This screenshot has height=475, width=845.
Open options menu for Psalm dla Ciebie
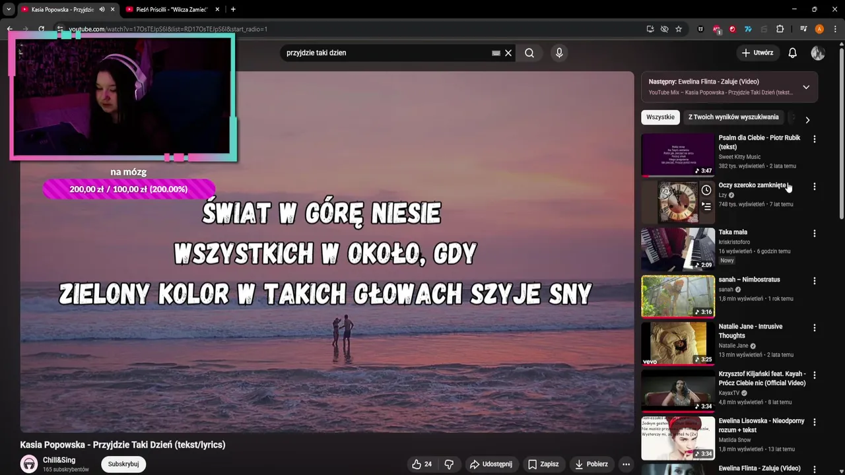814,139
